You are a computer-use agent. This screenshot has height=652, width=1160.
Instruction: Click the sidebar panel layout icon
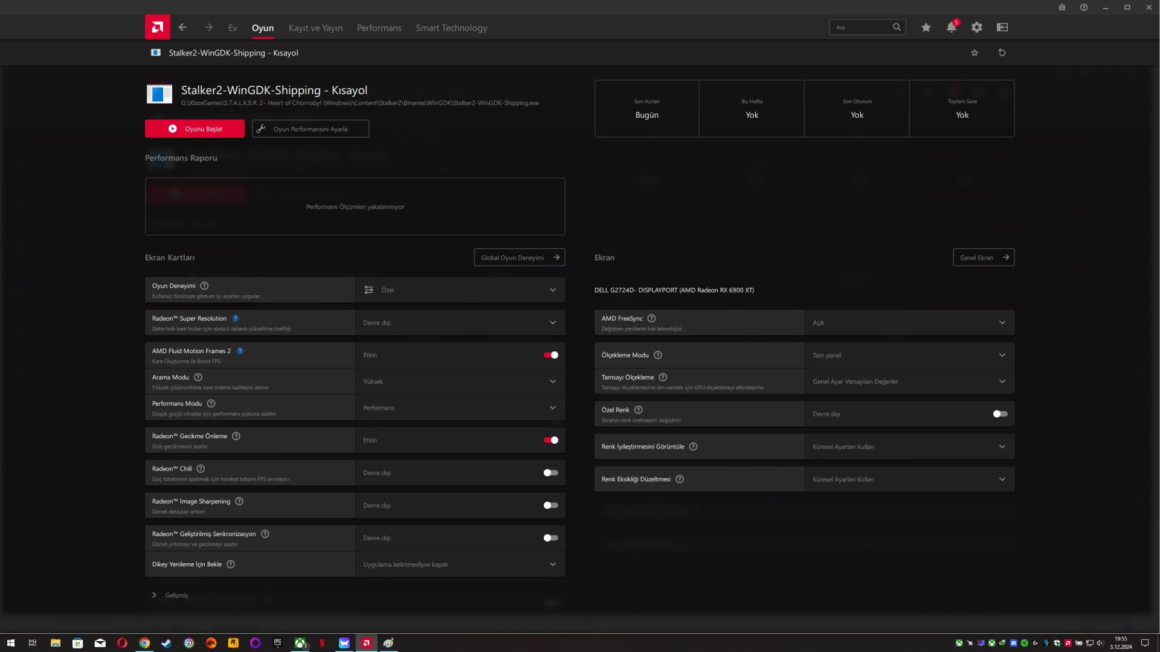1002,27
